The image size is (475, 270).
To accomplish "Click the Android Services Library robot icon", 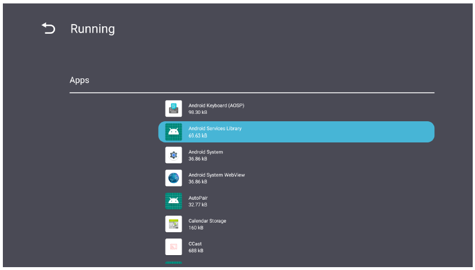I will [174, 132].
